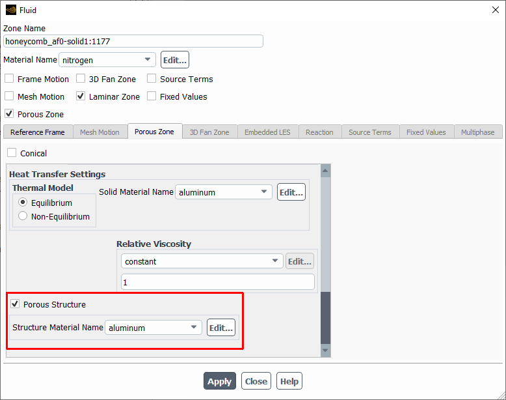This screenshot has width=506, height=400.
Task: Open the Multiphase tab
Action: pyautogui.click(x=477, y=132)
